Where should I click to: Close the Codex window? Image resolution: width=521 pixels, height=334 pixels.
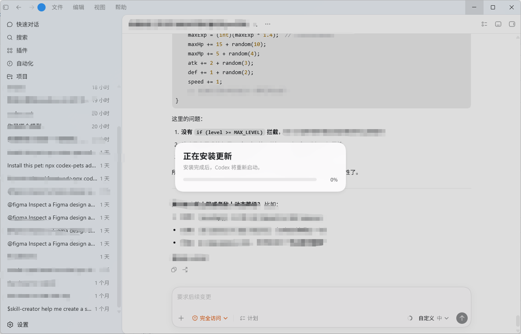point(512,7)
